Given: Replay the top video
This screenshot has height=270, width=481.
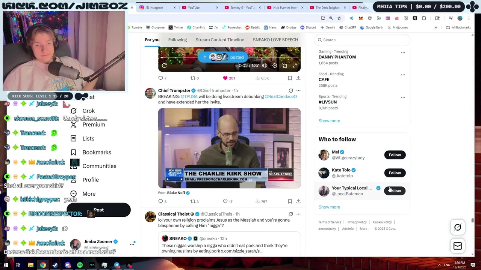Looking at the screenshot, I should click(x=164, y=66).
